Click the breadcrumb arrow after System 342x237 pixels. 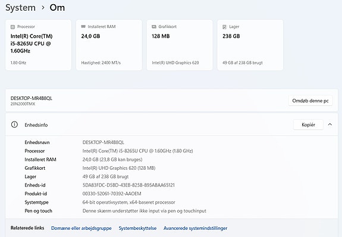click(x=43, y=8)
